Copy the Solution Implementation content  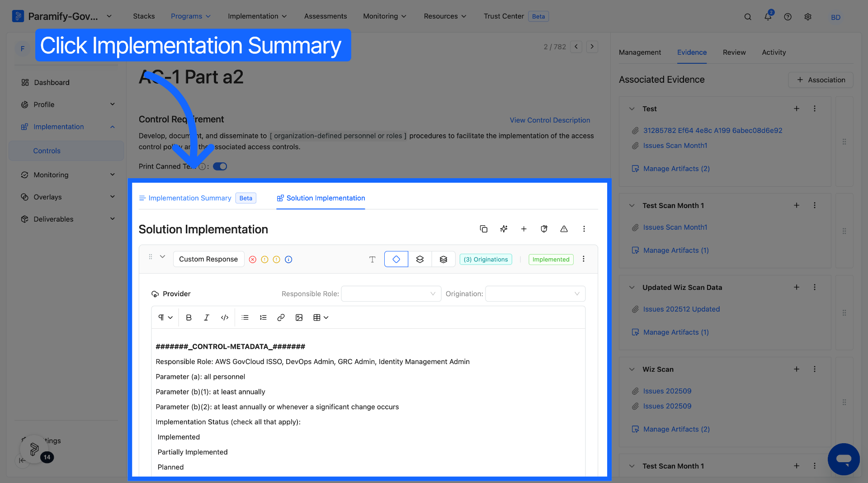[484, 229]
